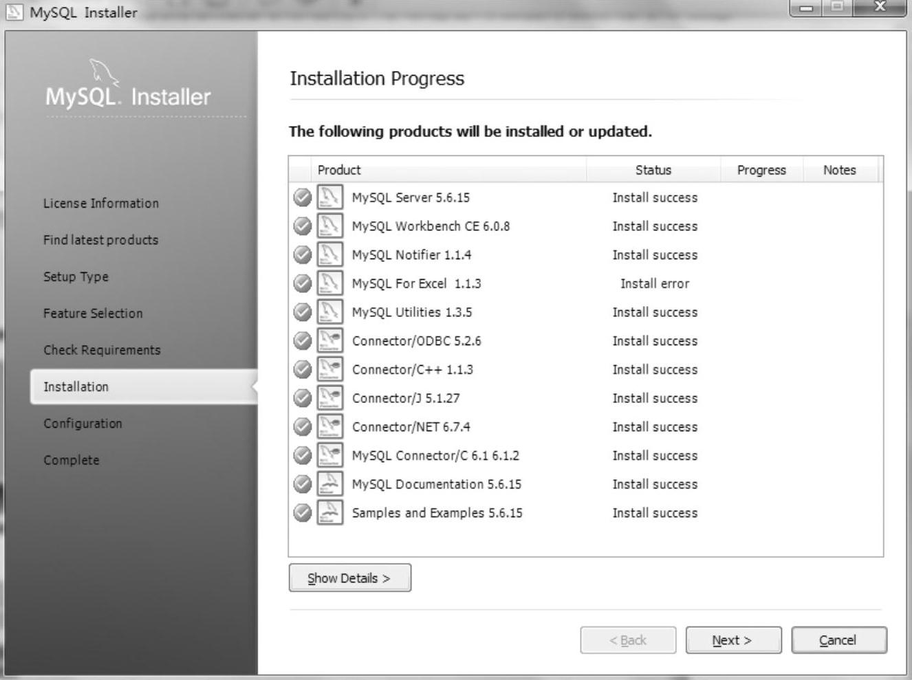Click the Samples and Examples 5.6.15 product icon
The height and width of the screenshot is (680, 912).
pyautogui.click(x=329, y=512)
